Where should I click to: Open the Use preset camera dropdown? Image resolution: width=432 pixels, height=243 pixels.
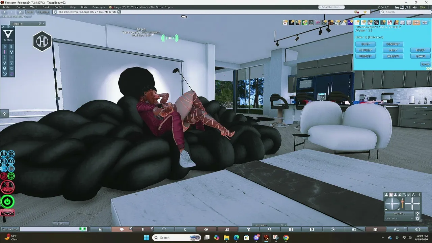click(399, 219)
